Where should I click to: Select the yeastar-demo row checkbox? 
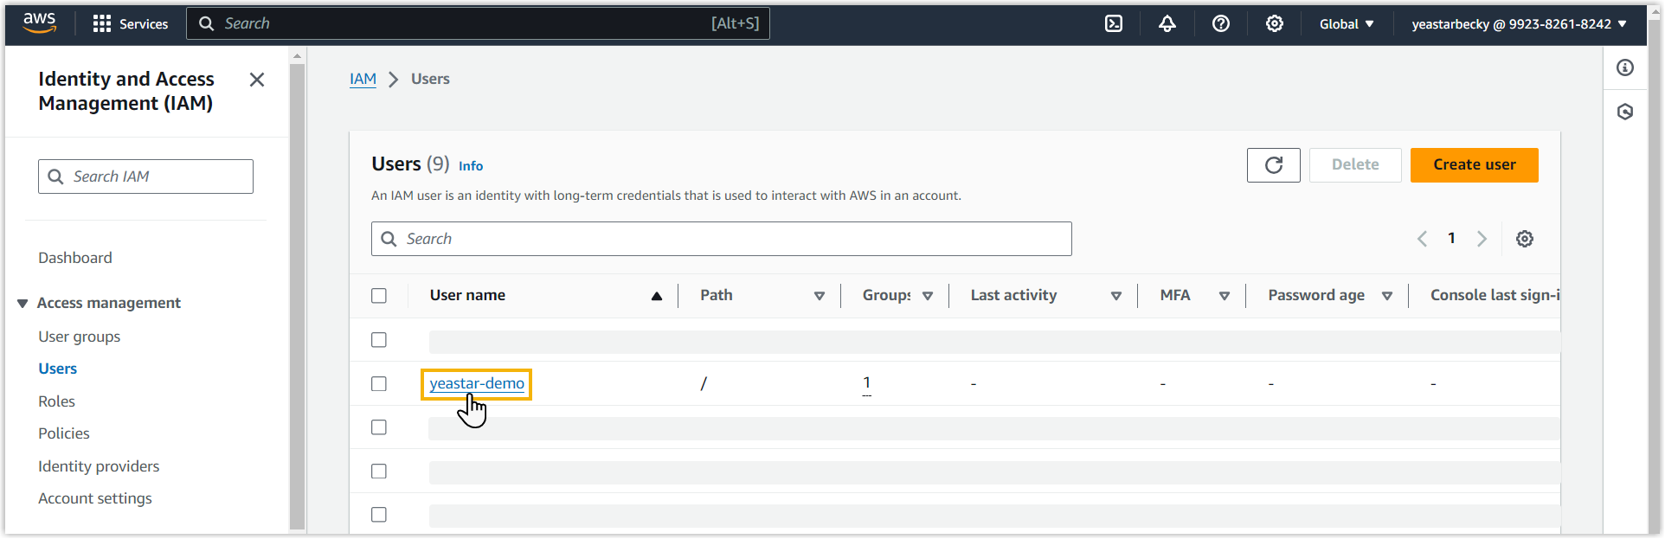click(379, 384)
